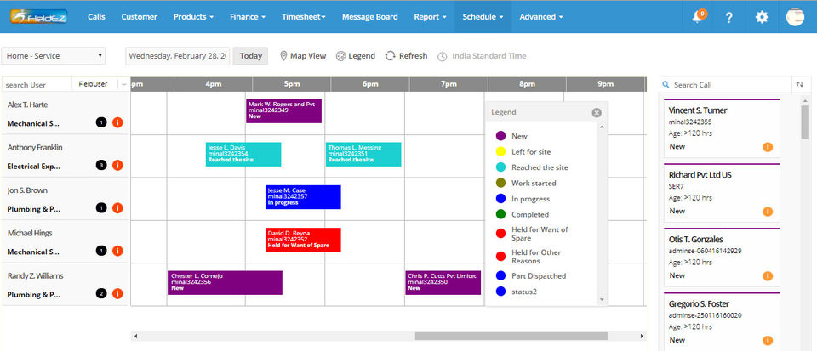Click the purple New legend color dot
The image size is (817, 351).
pos(500,136)
